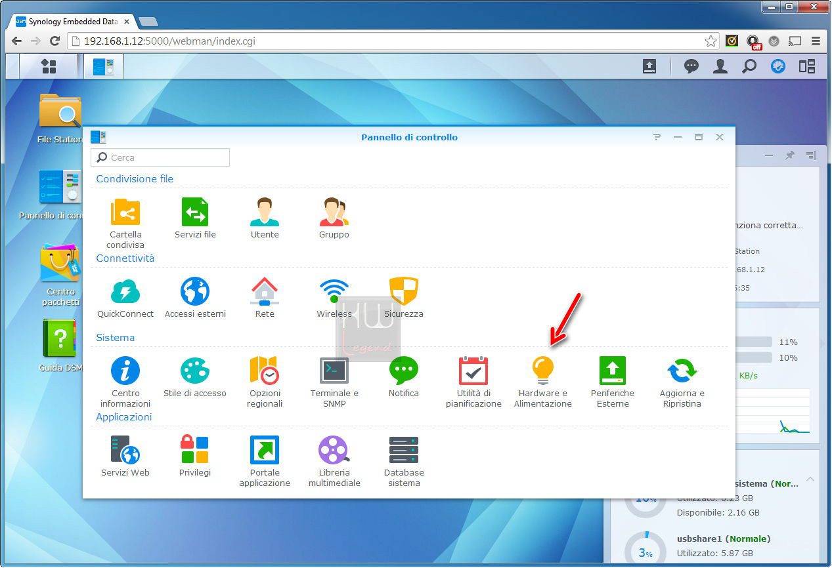Pin the widget panel
Image resolution: width=832 pixels, height=568 pixels.
pos(790,155)
